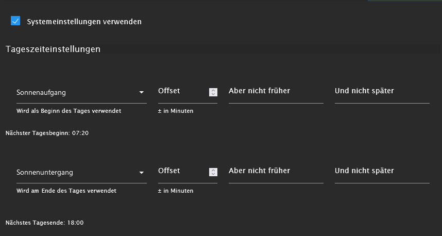Increase the sunset Offset with up arrow
This screenshot has height=236, width=442.
[x=213, y=170]
